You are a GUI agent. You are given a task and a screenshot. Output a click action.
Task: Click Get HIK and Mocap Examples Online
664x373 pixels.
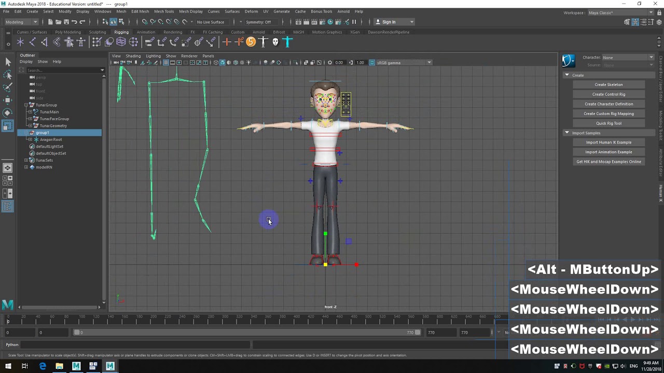(608, 162)
